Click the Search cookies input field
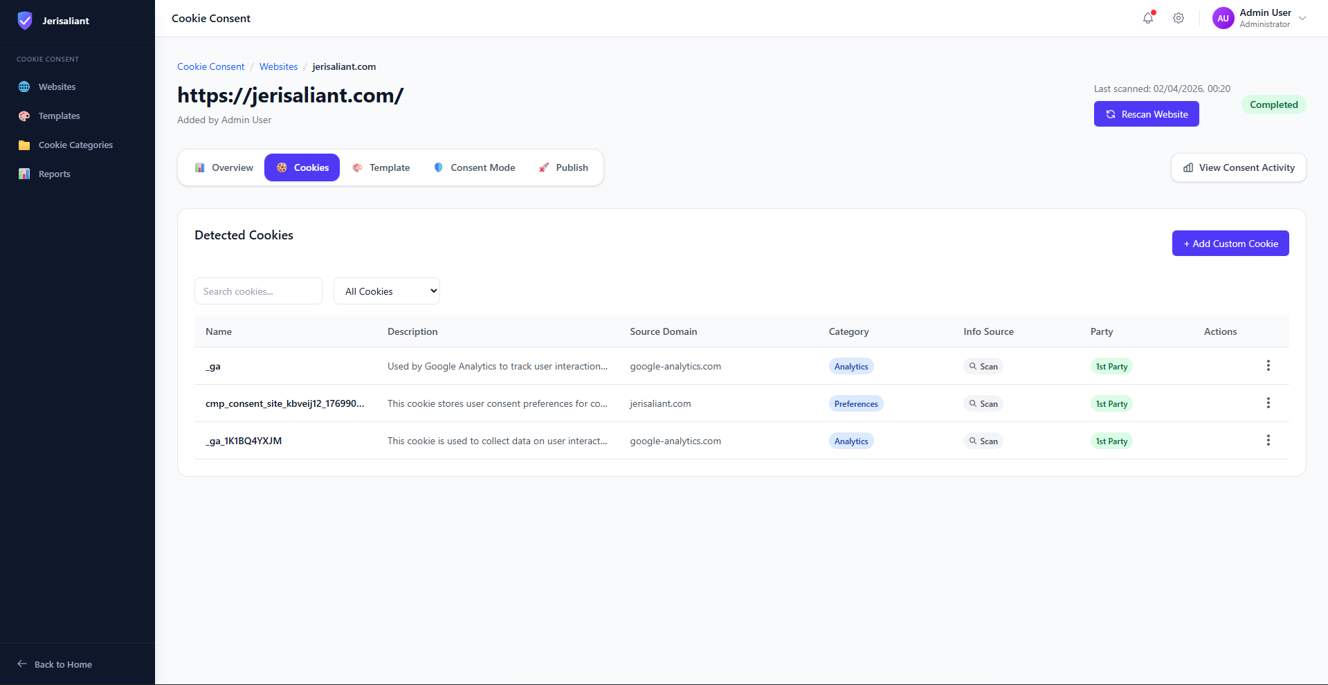 tap(258, 291)
